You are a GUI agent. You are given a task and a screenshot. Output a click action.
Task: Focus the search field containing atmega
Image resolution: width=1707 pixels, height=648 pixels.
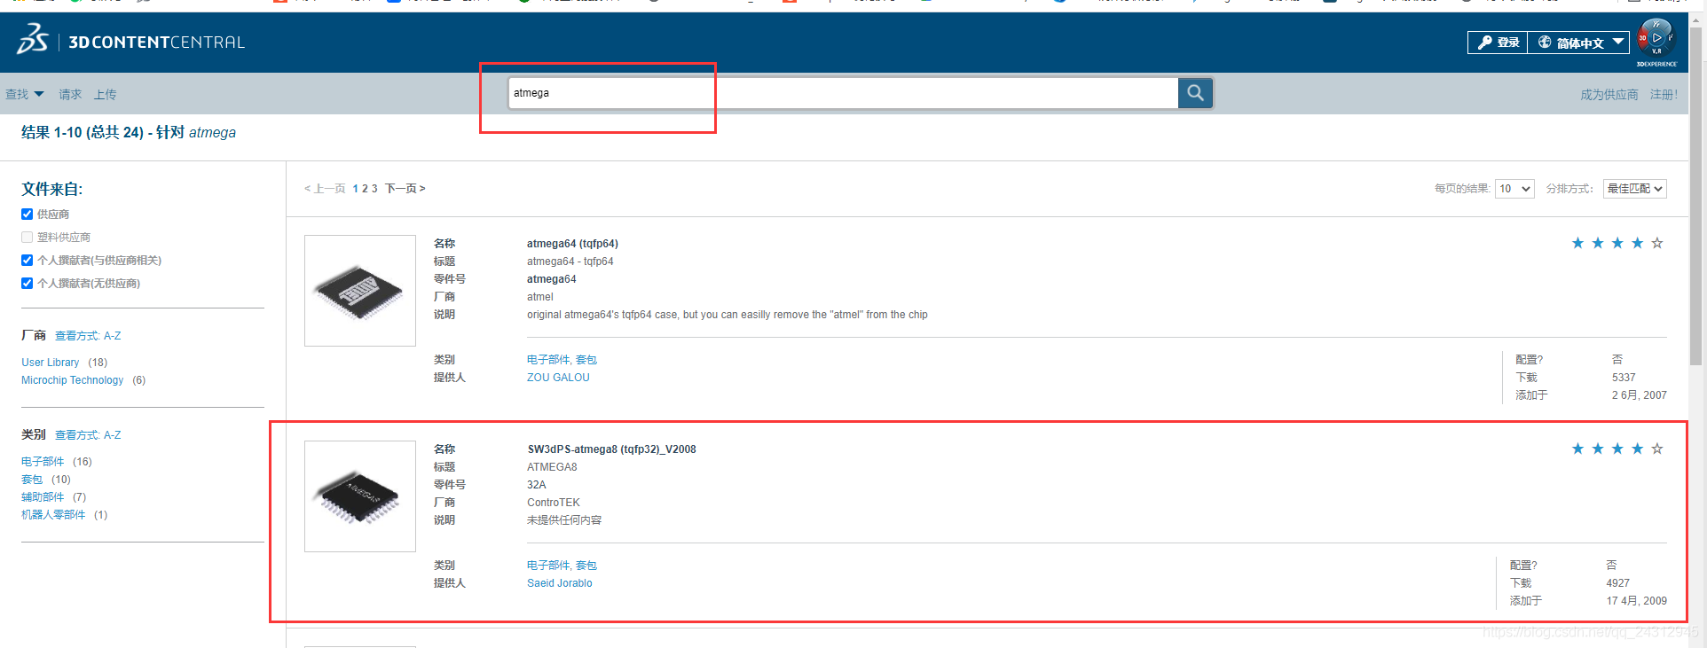pyautogui.click(x=843, y=93)
